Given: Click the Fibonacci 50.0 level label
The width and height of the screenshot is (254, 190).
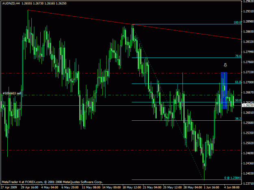Looking at the screenshot, I should (x=238, y=100).
